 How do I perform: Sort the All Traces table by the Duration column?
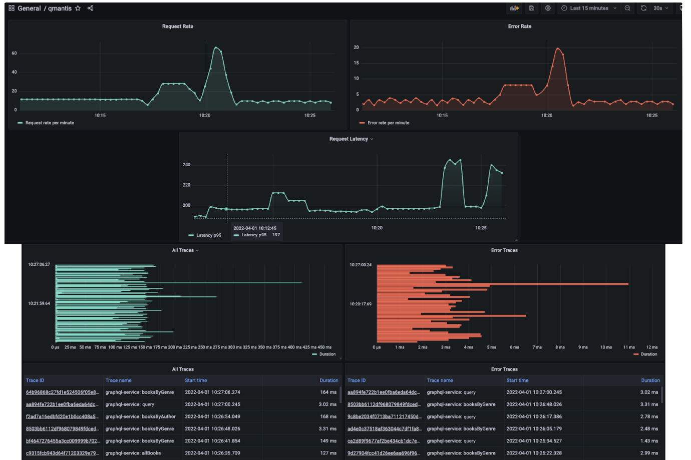329,380
